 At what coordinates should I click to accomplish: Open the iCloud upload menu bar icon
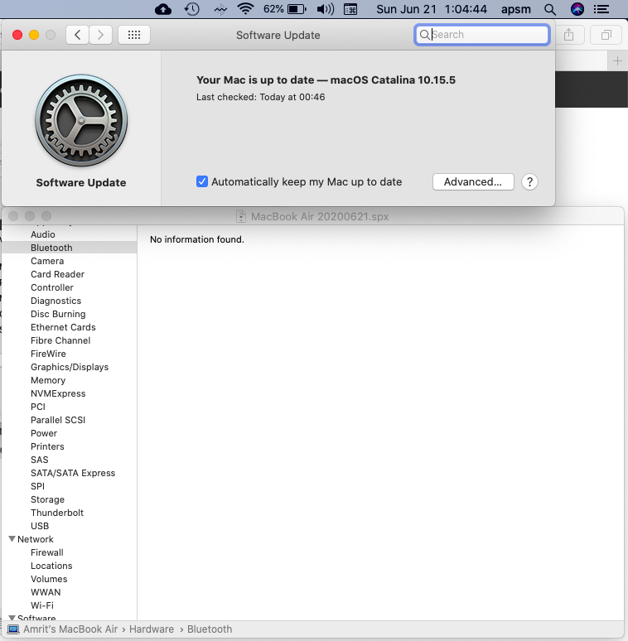pyautogui.click(x=163, y=9)
